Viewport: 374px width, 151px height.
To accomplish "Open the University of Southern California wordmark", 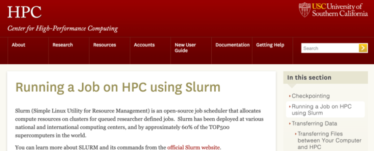I will coord(340,10).
